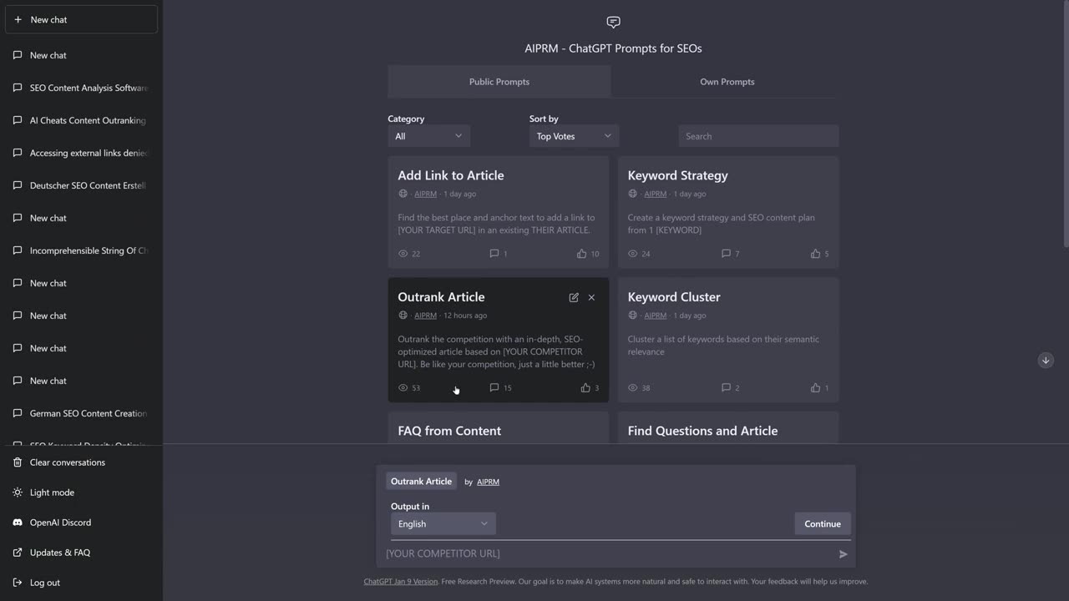
Task: Open the Category dropdown set to All
Action: tap(429, 136)
